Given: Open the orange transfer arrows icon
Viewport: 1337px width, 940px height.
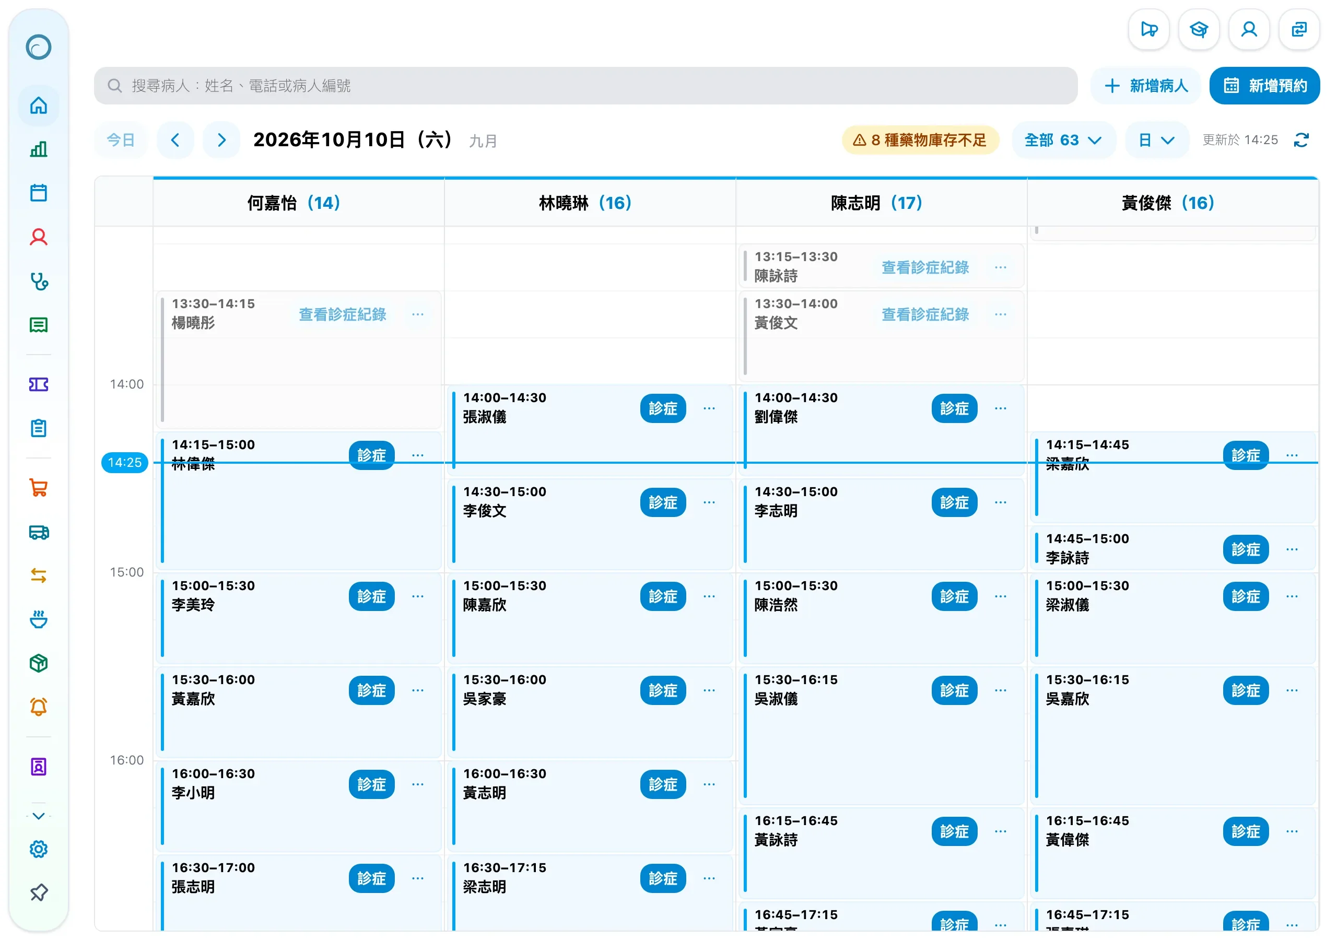Looking at the screenshot, I should tap(39, 576).
